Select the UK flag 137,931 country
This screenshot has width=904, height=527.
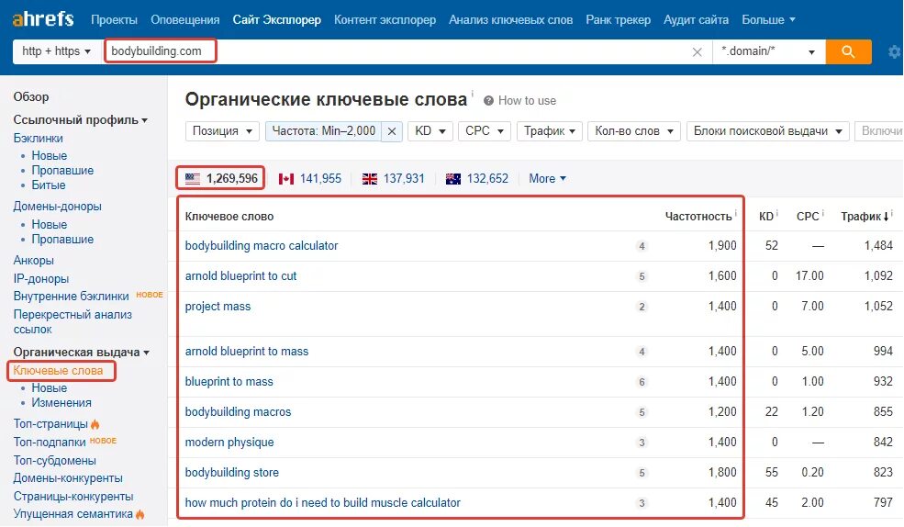393,179
